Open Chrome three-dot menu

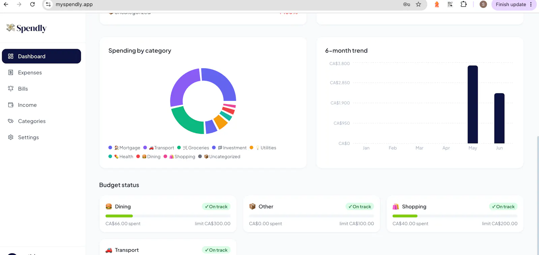pos(531,4)
